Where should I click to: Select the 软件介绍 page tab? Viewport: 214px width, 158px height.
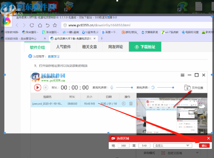coord(37,47)
